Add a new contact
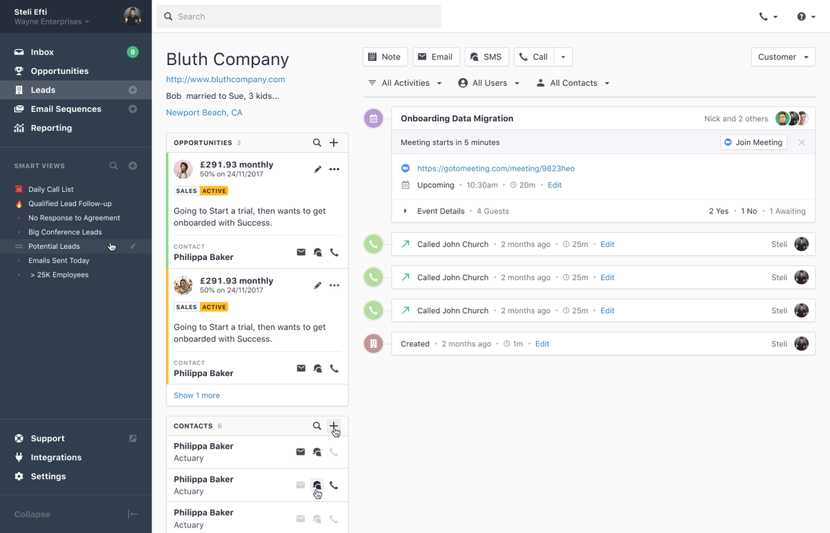Screen dimensions: 830x533 coord(333,427)
